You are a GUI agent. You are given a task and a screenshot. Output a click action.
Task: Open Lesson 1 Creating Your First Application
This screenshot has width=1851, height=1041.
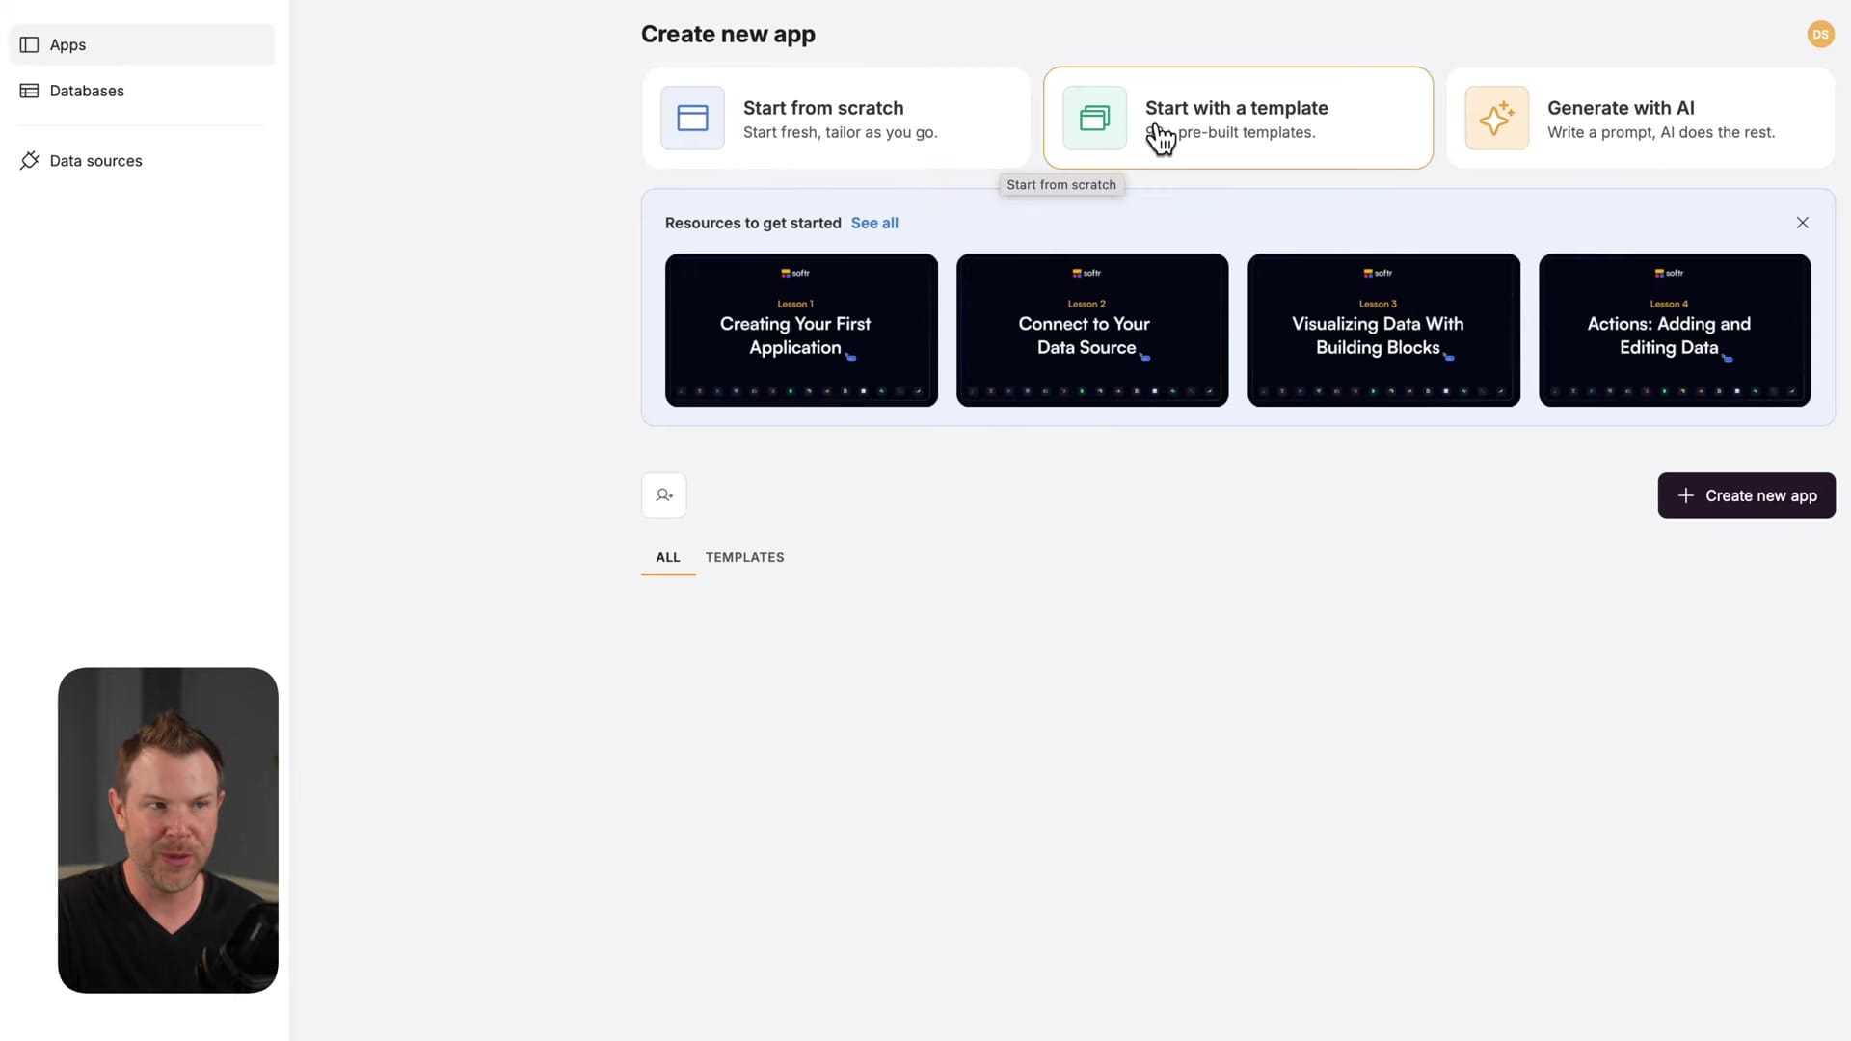click(801, 330)
